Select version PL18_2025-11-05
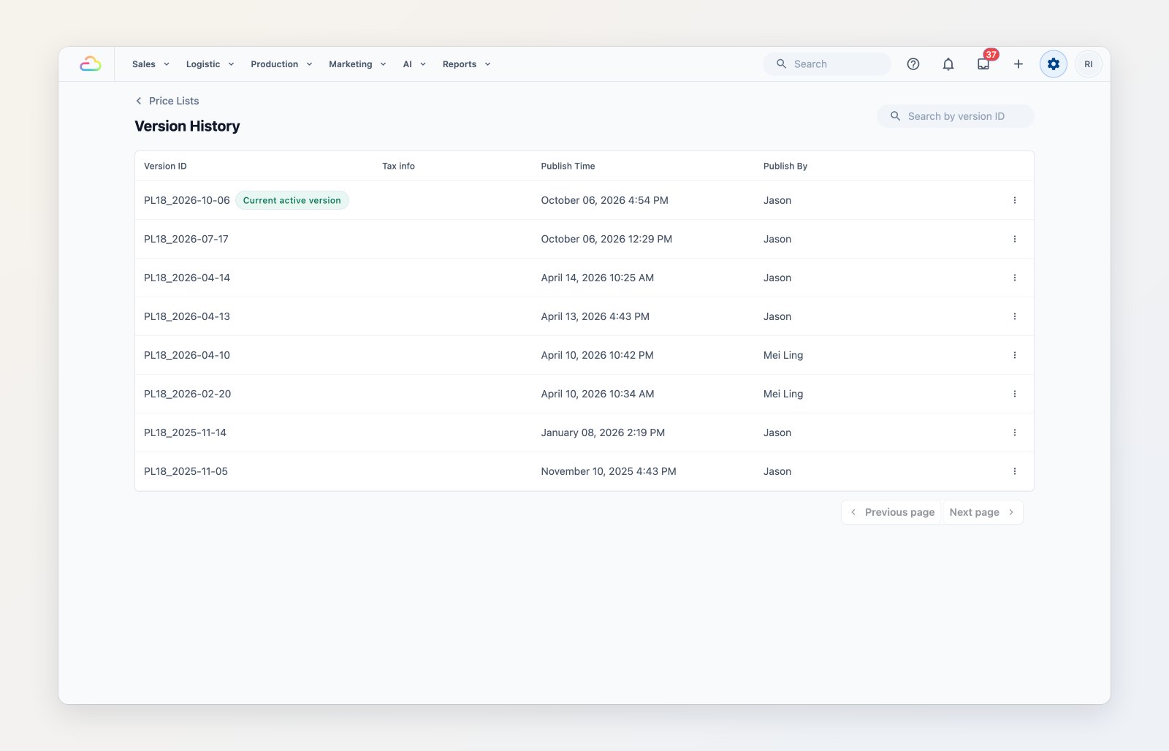Screen dimensions: 1169x751 pyautogui.click(x=186, y=471)
